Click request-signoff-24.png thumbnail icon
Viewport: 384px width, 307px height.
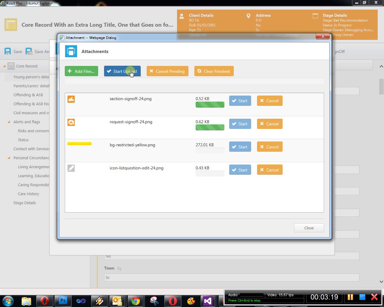71,122
